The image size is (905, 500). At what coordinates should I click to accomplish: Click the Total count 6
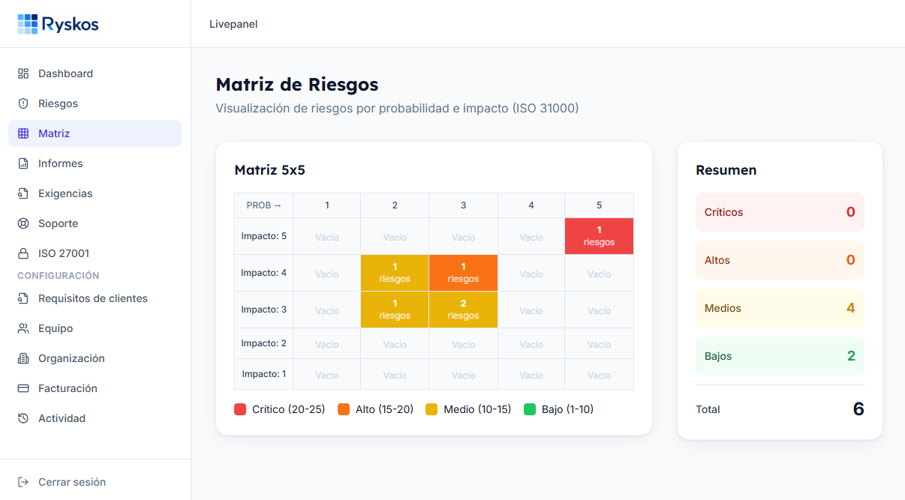point(858,409)
